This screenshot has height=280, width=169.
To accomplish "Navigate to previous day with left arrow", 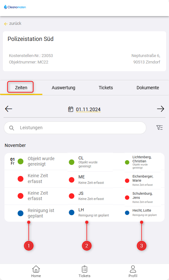I will [9, 109].
